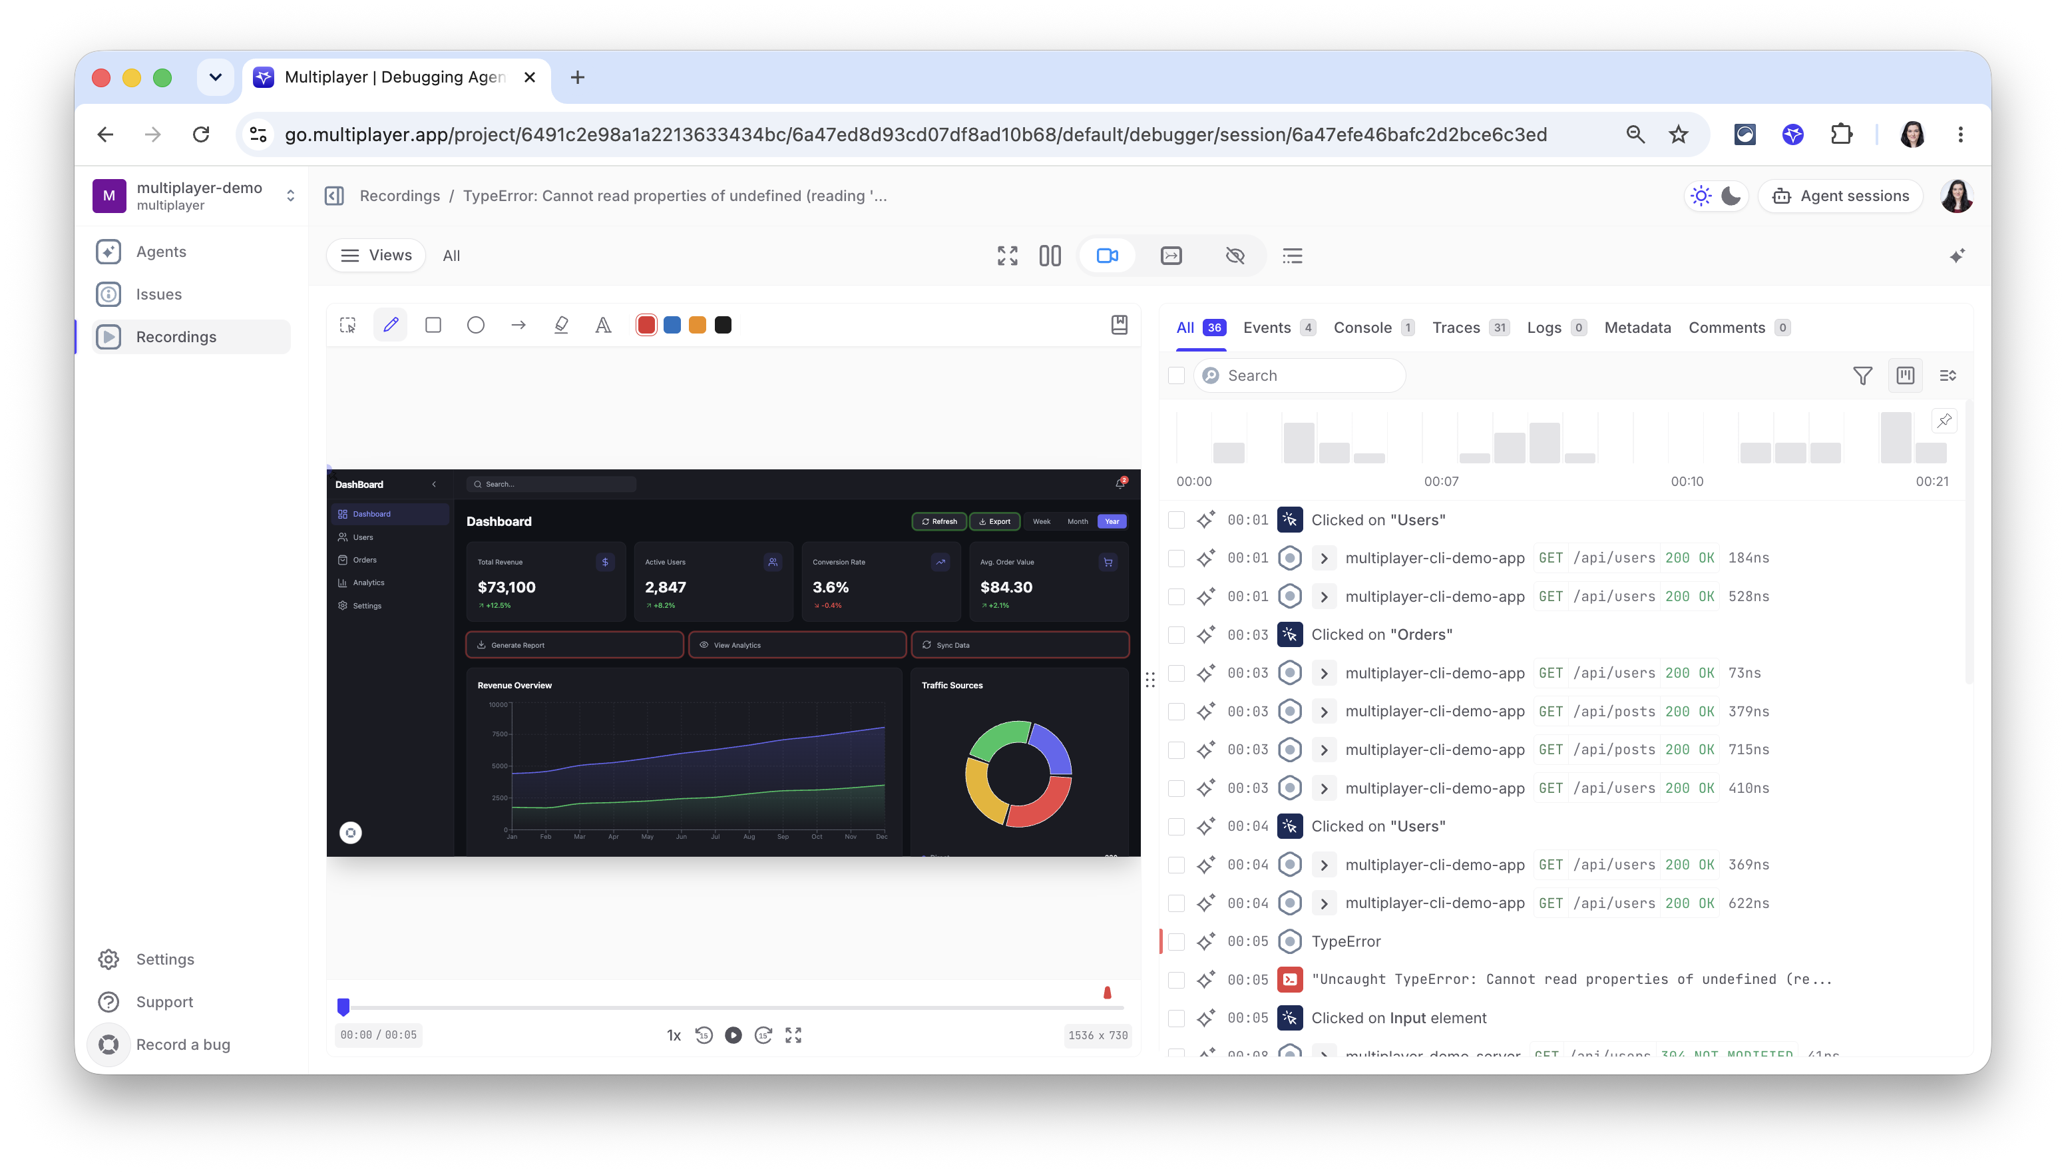Viewport: 2066px width, 1173px height.
Task: Open the list view icon
Action: [1293, 256]
